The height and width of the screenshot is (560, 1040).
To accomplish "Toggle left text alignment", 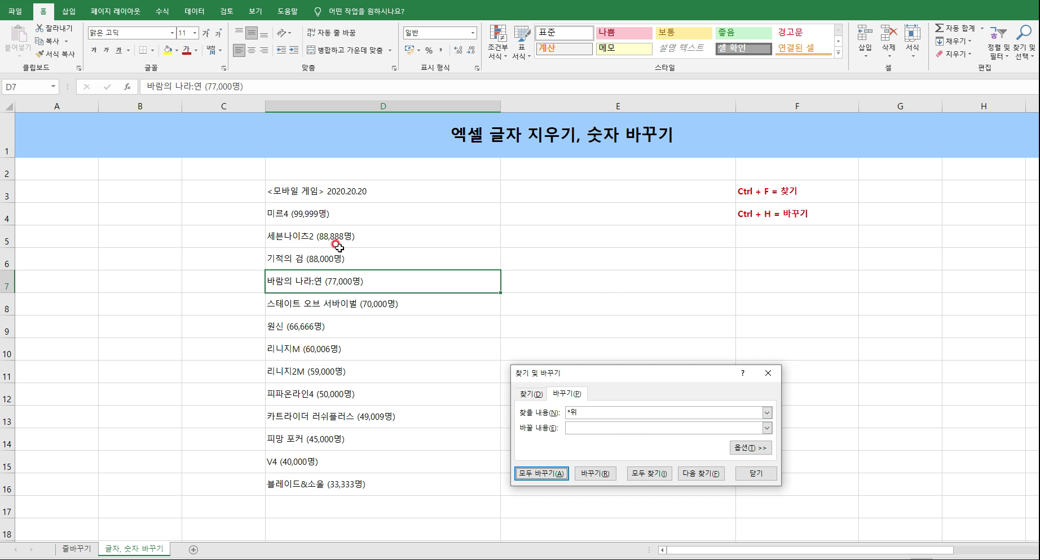I will (x=239, y=50).
